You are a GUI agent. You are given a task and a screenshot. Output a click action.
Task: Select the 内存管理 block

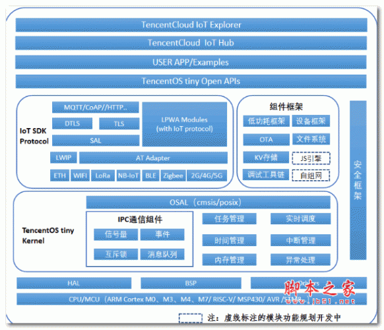click(x=229, y=259)
